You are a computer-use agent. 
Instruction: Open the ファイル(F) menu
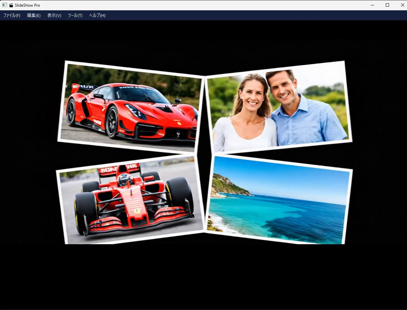coord(12,16)
